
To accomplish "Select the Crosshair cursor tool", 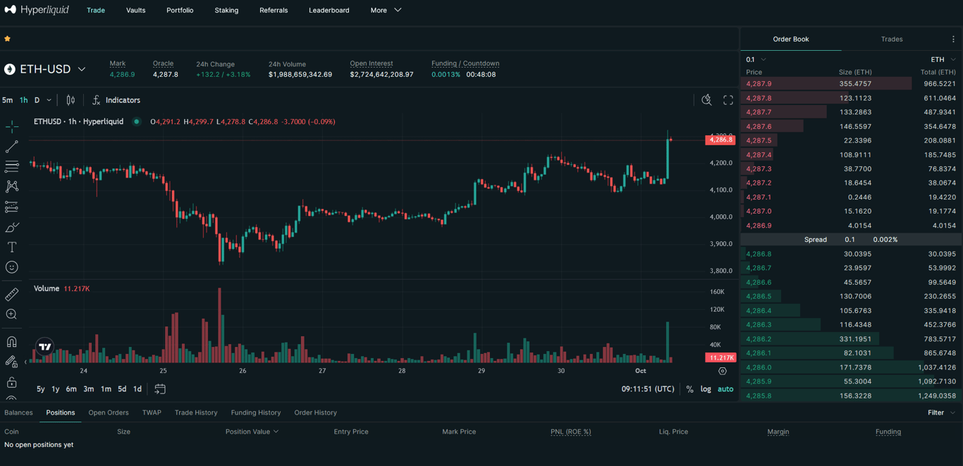I will 11,126.
